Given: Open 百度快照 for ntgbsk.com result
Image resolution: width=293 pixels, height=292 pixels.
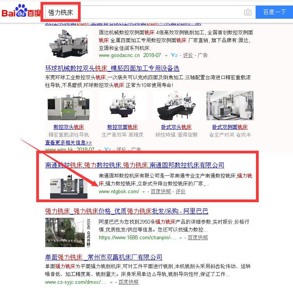Looking at the screenshot, I should click(x=161, y=192).
